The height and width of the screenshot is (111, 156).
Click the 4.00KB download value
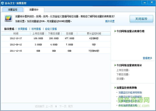click(x=54, y=45)
